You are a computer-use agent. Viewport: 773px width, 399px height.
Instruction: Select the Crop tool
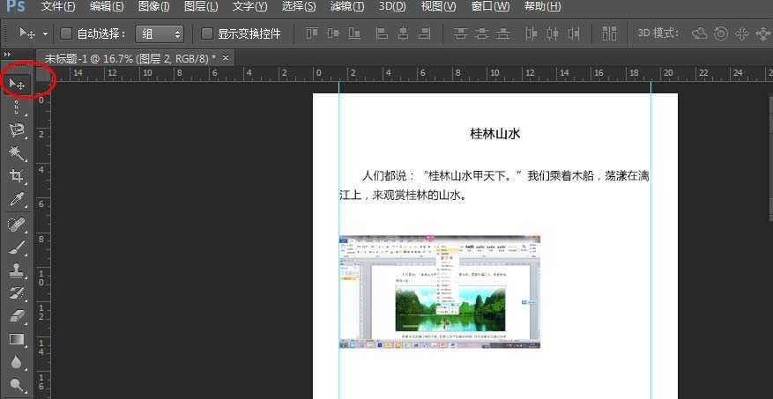[x=17, y=176]
